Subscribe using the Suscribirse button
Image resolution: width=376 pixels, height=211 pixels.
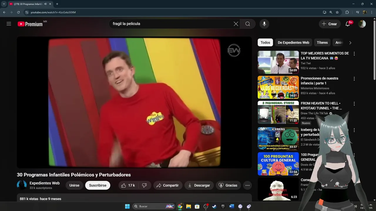coord(98,185)
